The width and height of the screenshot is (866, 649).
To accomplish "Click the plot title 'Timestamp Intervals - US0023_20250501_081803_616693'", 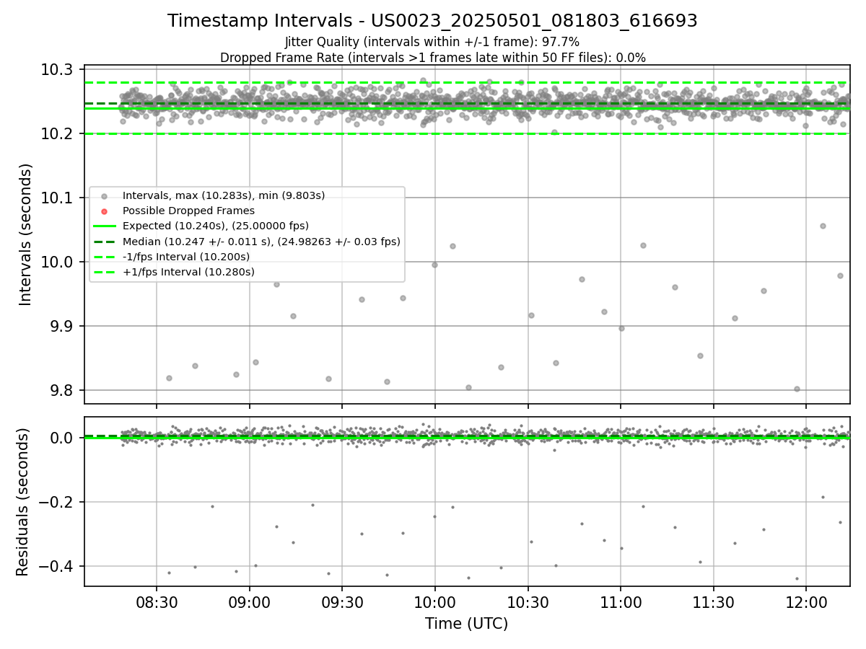I will click(x=432, y=21).
